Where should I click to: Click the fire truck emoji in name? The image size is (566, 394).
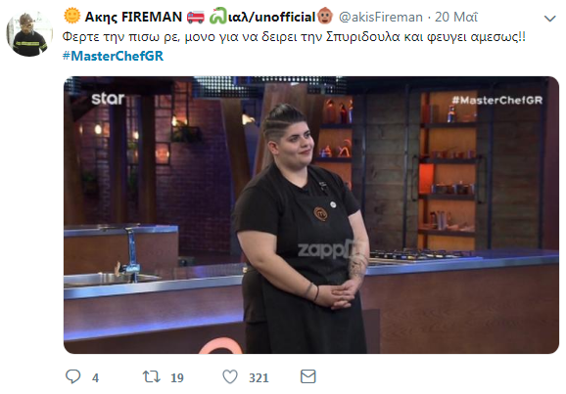pos(195,17)
